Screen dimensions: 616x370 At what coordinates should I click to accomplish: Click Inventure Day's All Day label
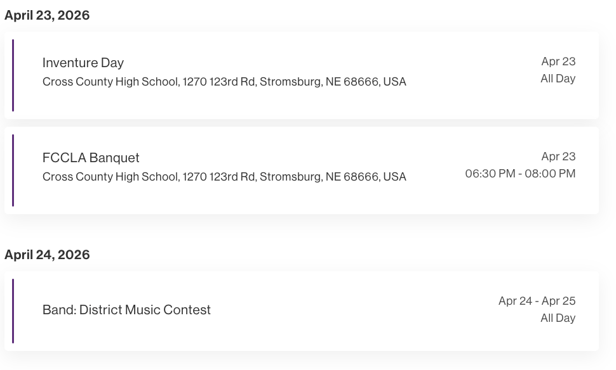[x=558, y=79]
